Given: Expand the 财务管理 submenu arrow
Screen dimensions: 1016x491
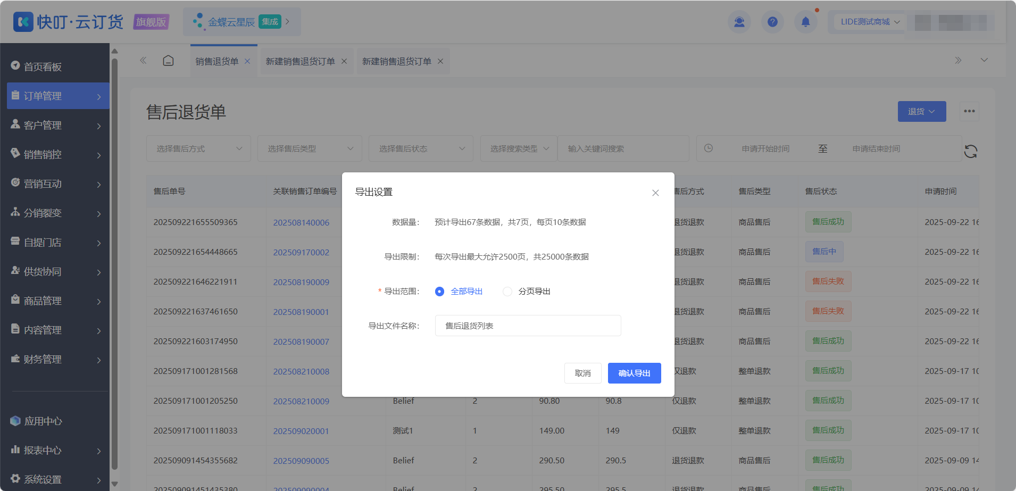Looking at the screenshot, I should point(99,360).
